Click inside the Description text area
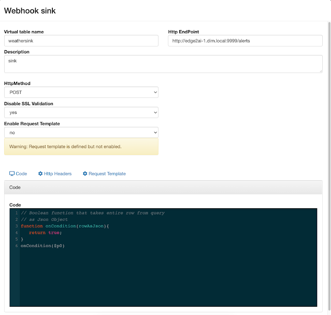 163,64
